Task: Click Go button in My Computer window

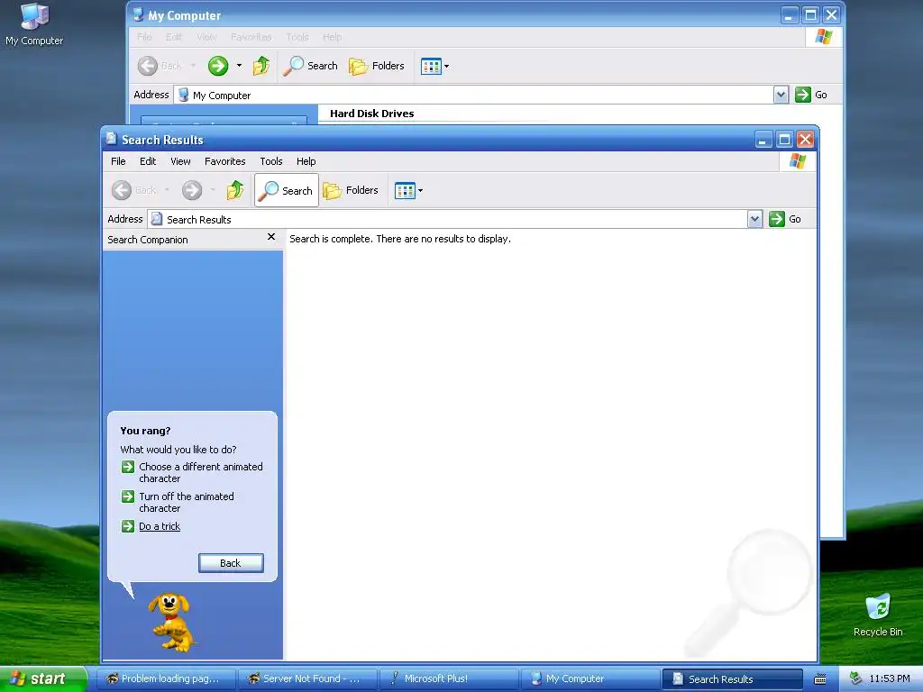Action: tap(811, 94)
